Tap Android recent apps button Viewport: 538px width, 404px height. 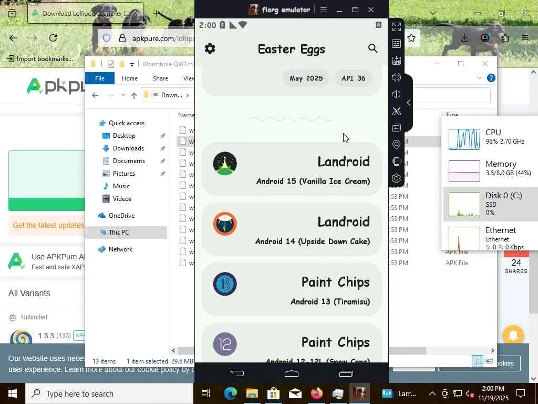(x=346, y=373)
